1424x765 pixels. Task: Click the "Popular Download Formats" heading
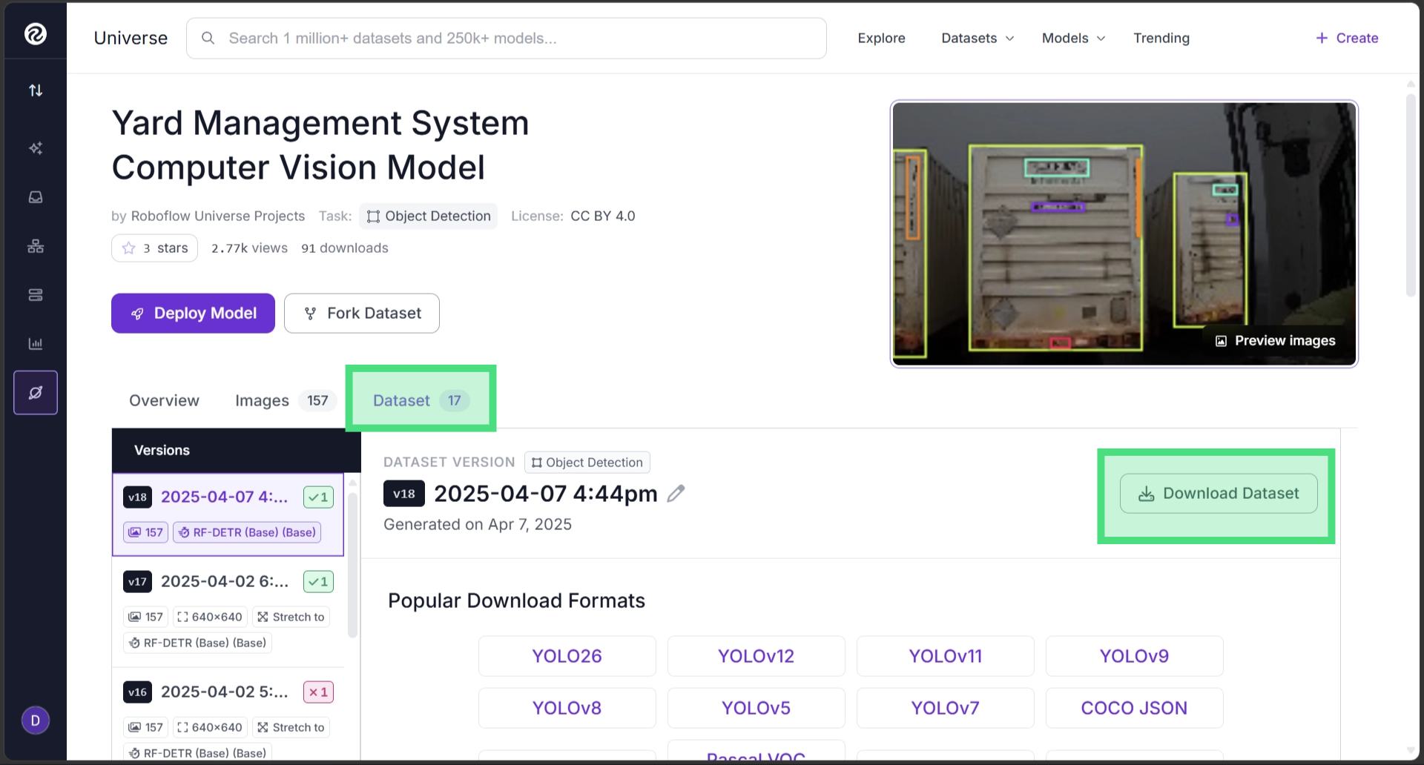pyautogui.click(x=517, y=601)
